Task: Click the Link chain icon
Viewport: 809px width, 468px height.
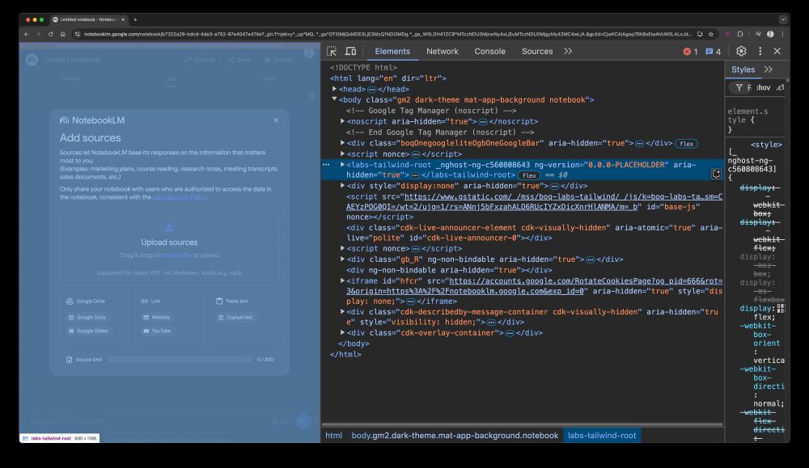Action: tap(145, 301)
